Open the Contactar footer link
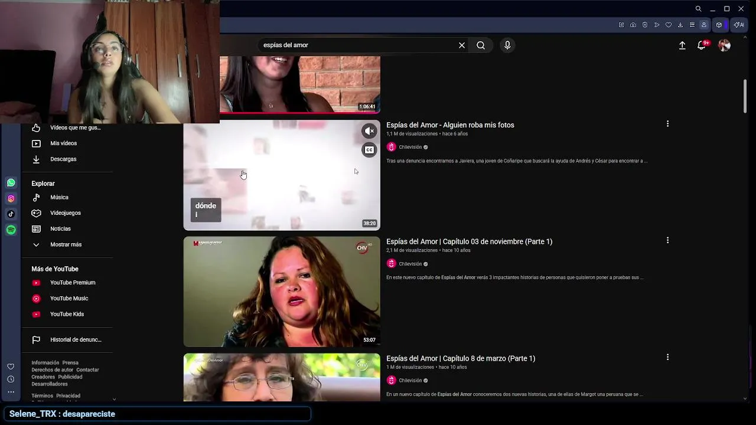 tap(87, 370)
